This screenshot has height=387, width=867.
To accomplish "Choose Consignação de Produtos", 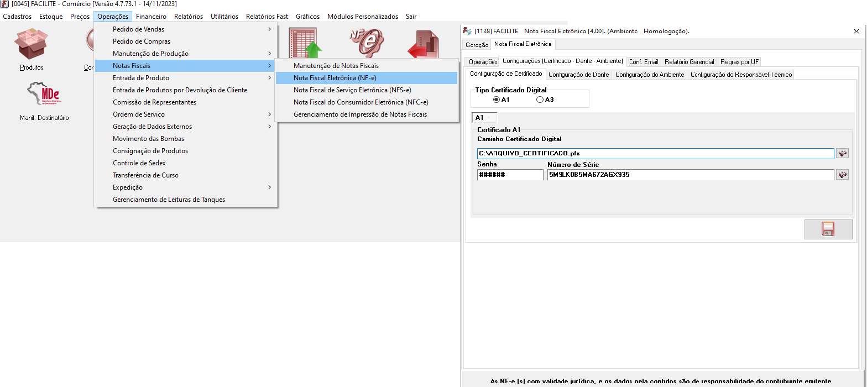I will click(186, 151).
